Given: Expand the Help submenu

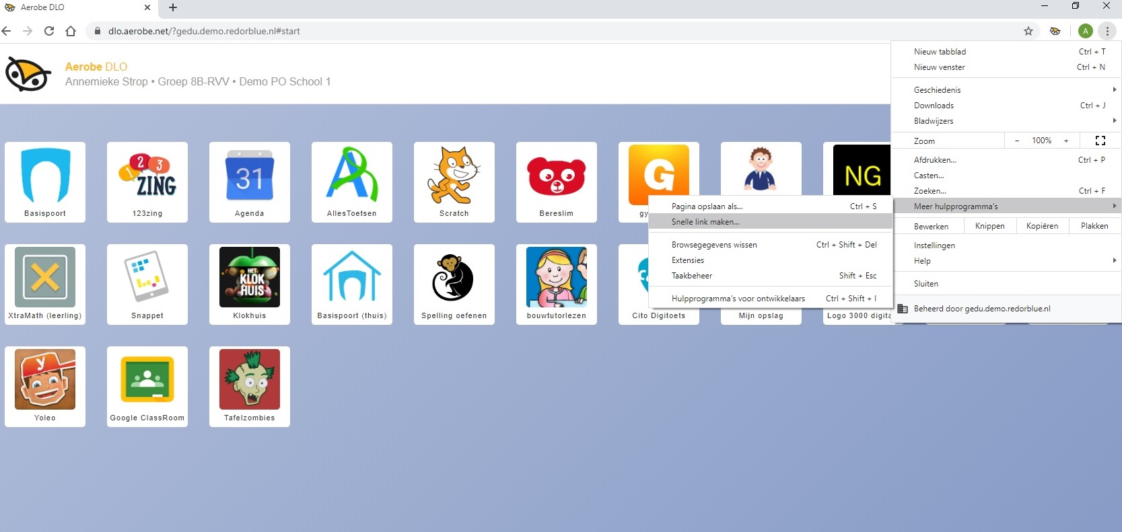Looking at the screenshot, I should 1007,261.
